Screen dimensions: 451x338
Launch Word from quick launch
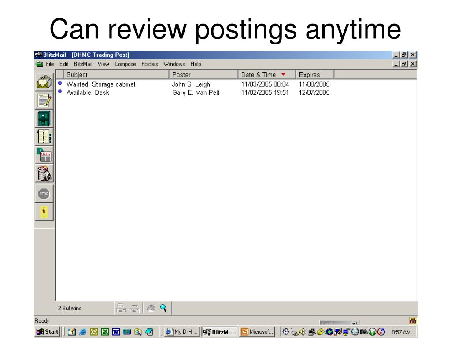point(116,332)
